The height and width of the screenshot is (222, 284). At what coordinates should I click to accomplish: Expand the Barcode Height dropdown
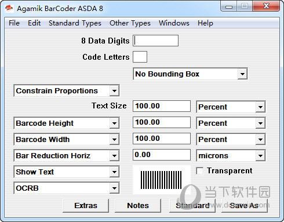[67, 123]
